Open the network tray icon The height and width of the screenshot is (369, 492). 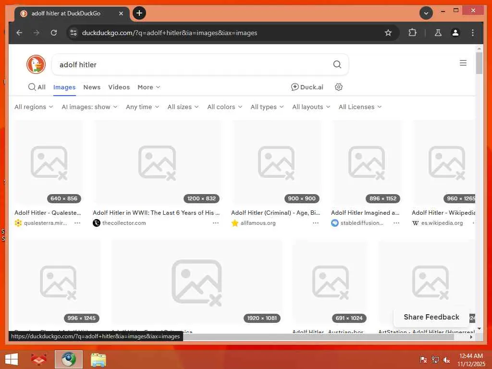pyautogui.click(x=435, y=359)
